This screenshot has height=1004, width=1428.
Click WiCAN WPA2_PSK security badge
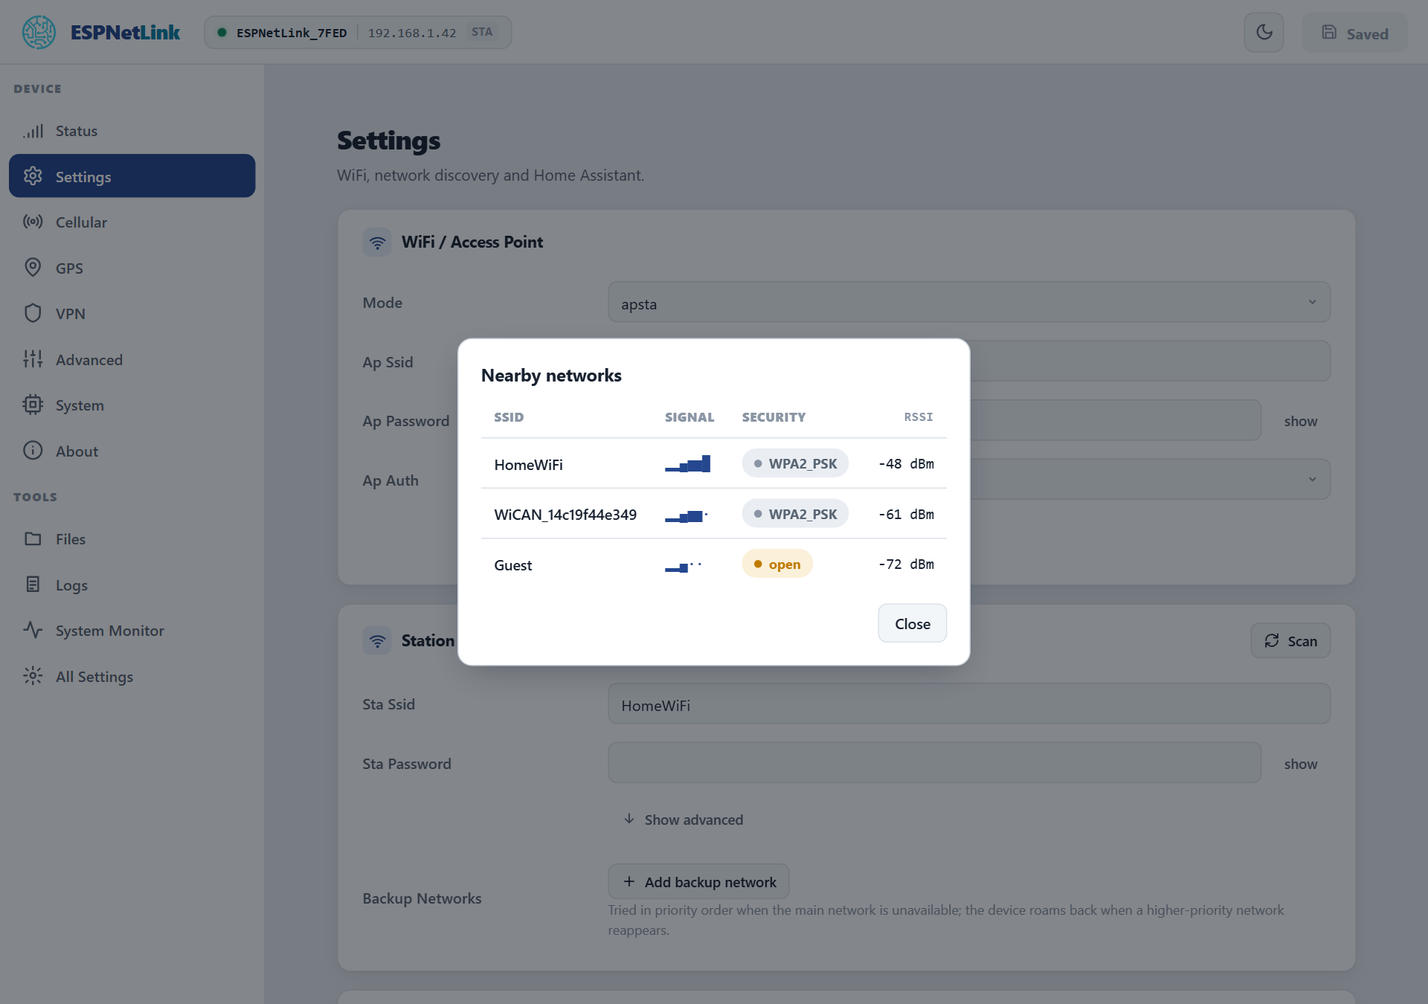(x=794, y=514)
